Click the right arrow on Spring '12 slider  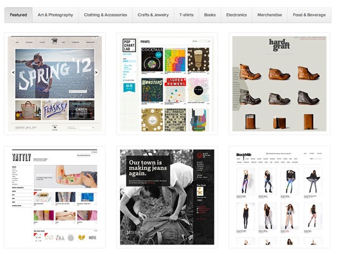96,73
